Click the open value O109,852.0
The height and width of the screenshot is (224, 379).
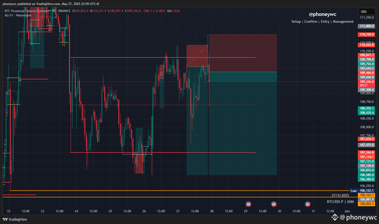[81, 11]
